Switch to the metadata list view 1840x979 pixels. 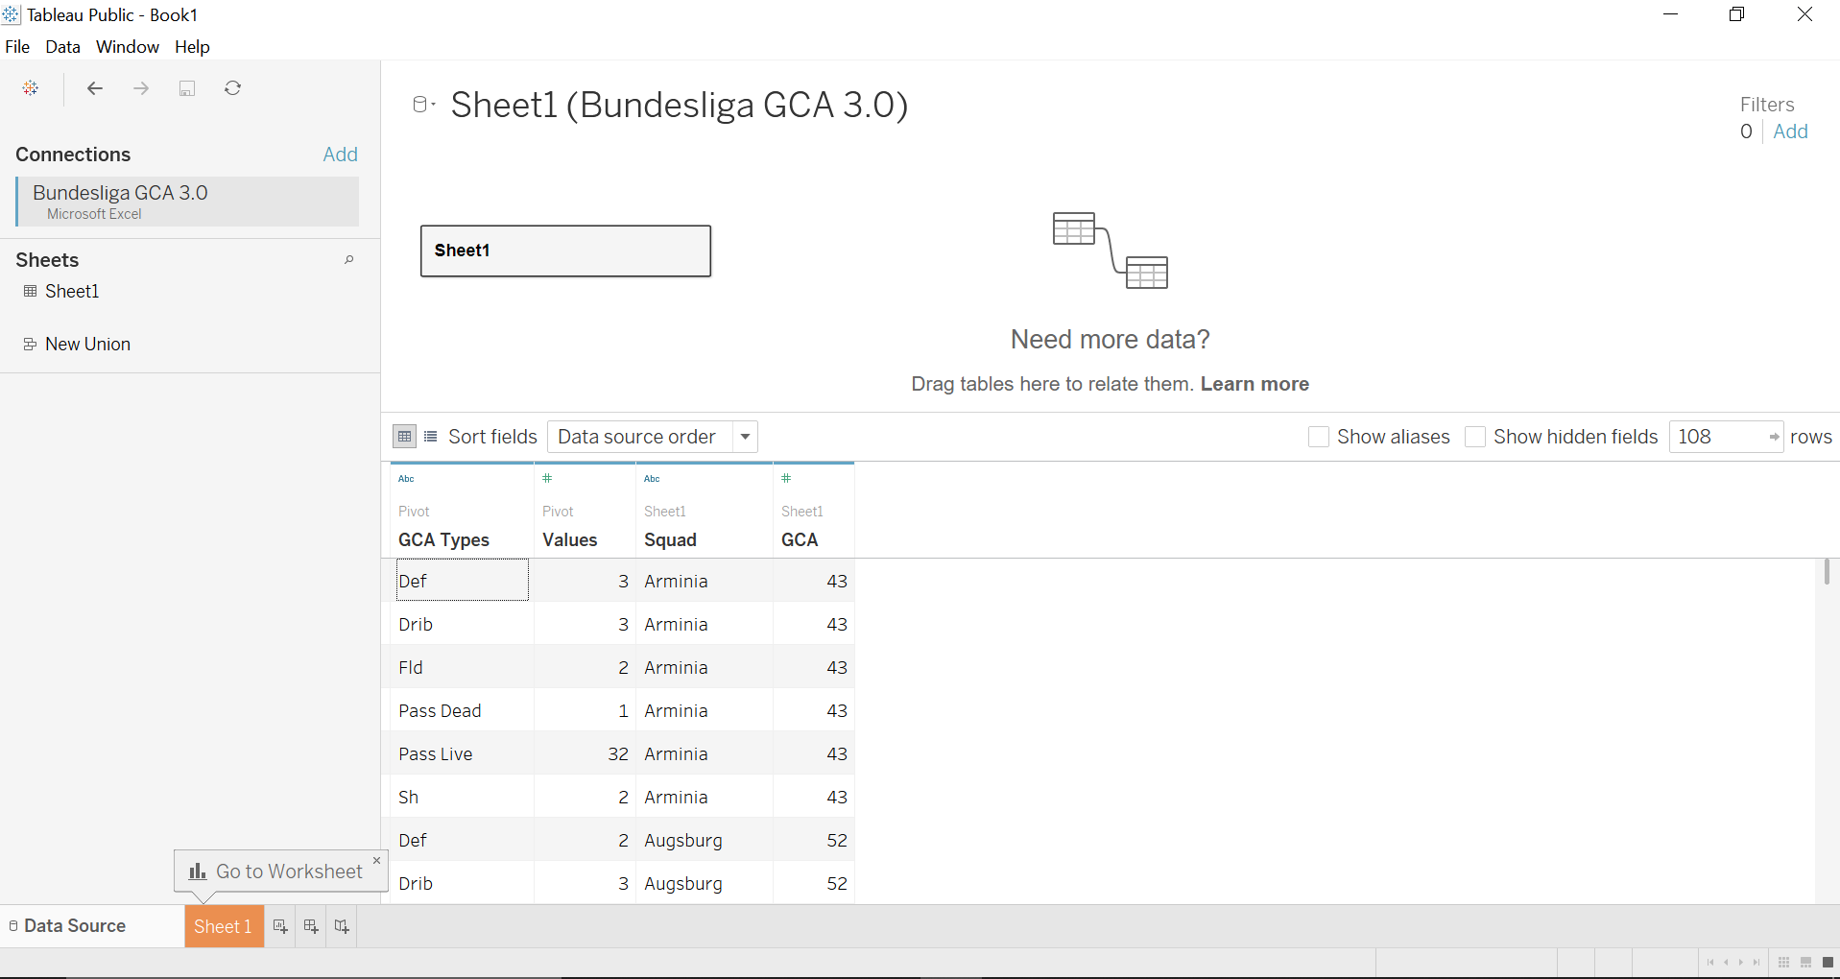click(431, 437)
